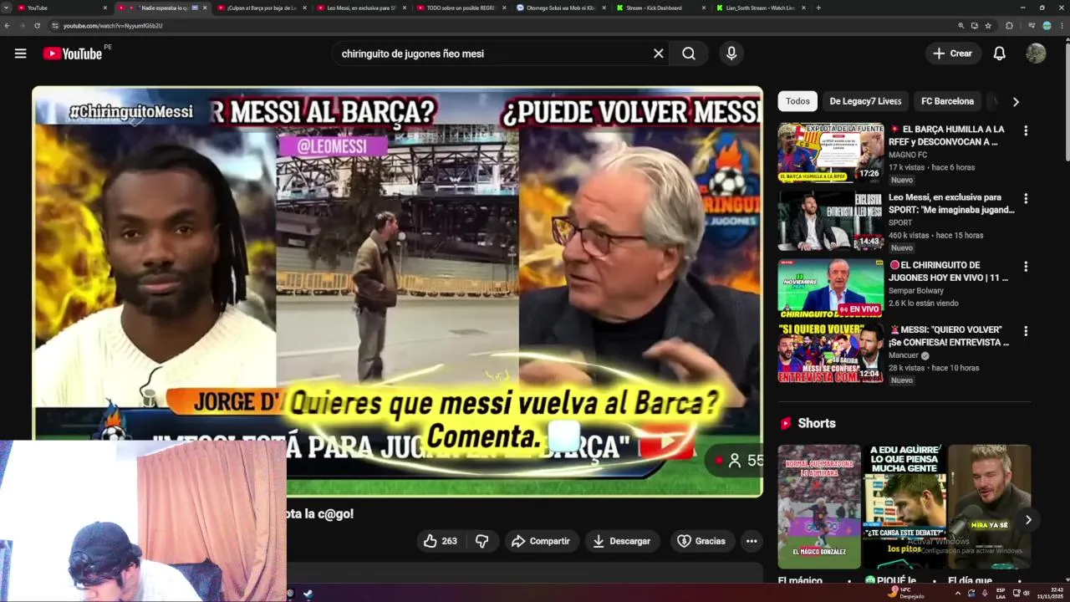
Task: Show hidden system tray icons
Action: 958,593
